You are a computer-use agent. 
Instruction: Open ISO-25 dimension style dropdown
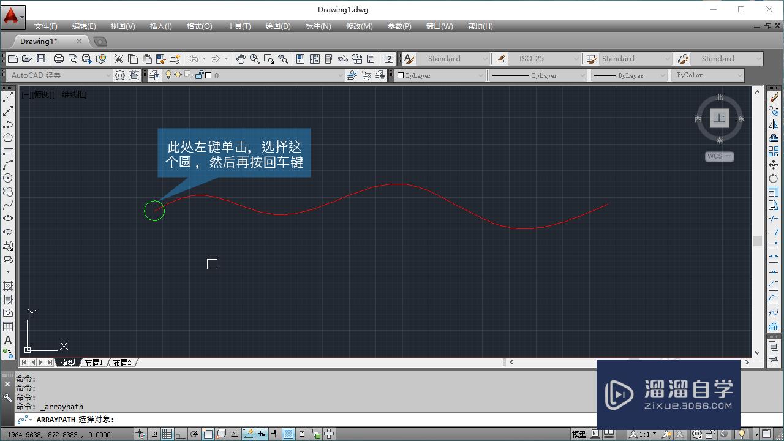(544, 59)
